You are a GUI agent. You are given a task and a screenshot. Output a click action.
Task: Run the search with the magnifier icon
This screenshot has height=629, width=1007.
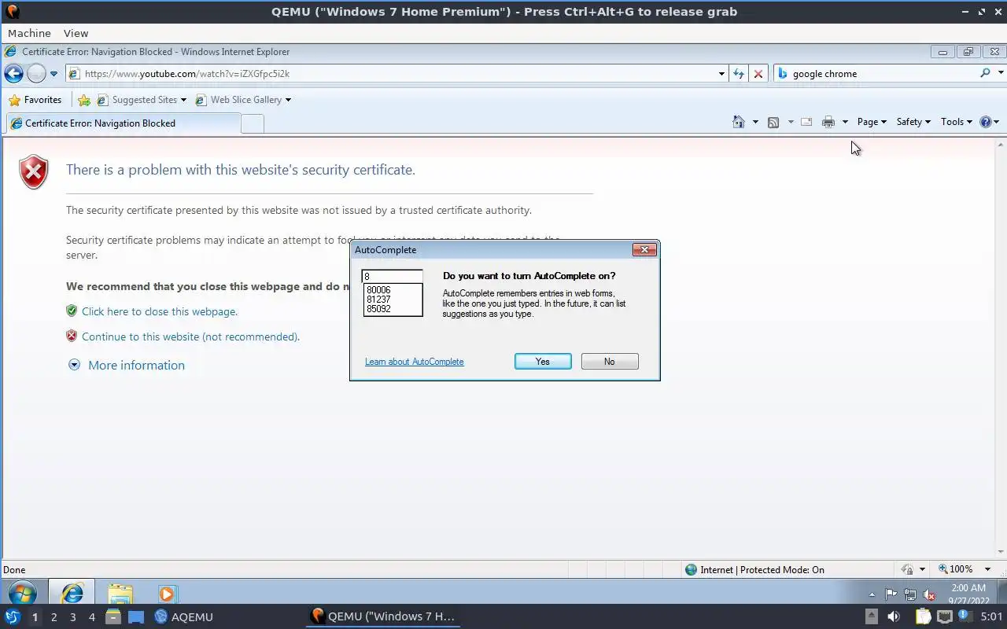pyautogui.click(x=985, y=73)
